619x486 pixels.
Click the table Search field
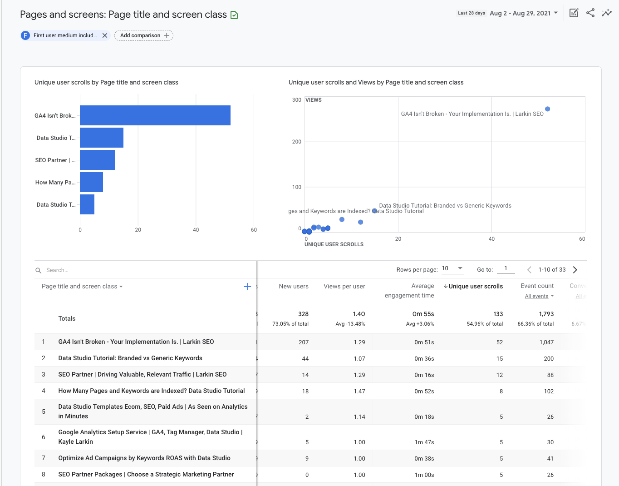pyautogui.click(x=136, y=270)
